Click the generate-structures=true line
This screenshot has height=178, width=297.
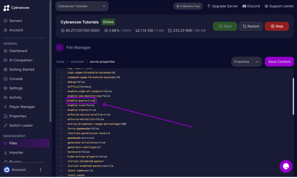point(86,143)
